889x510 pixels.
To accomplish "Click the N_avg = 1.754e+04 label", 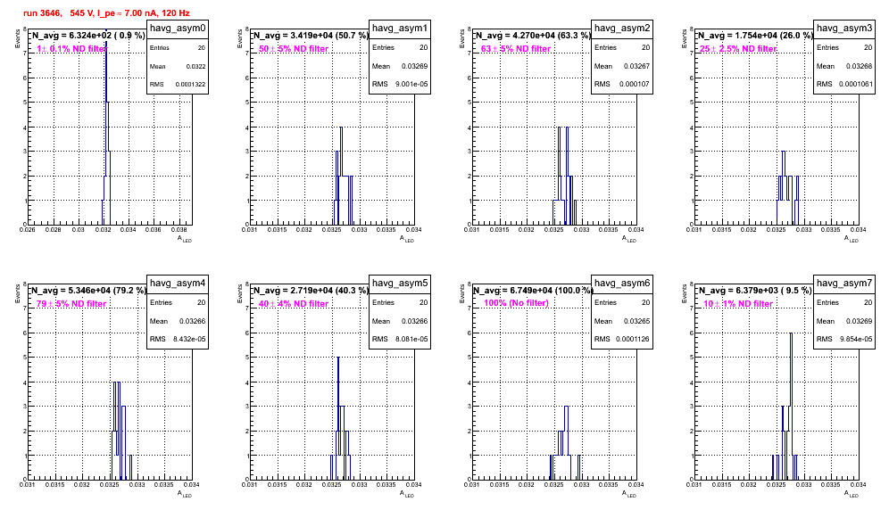I will pyautogui.click(x=755, y=36).
